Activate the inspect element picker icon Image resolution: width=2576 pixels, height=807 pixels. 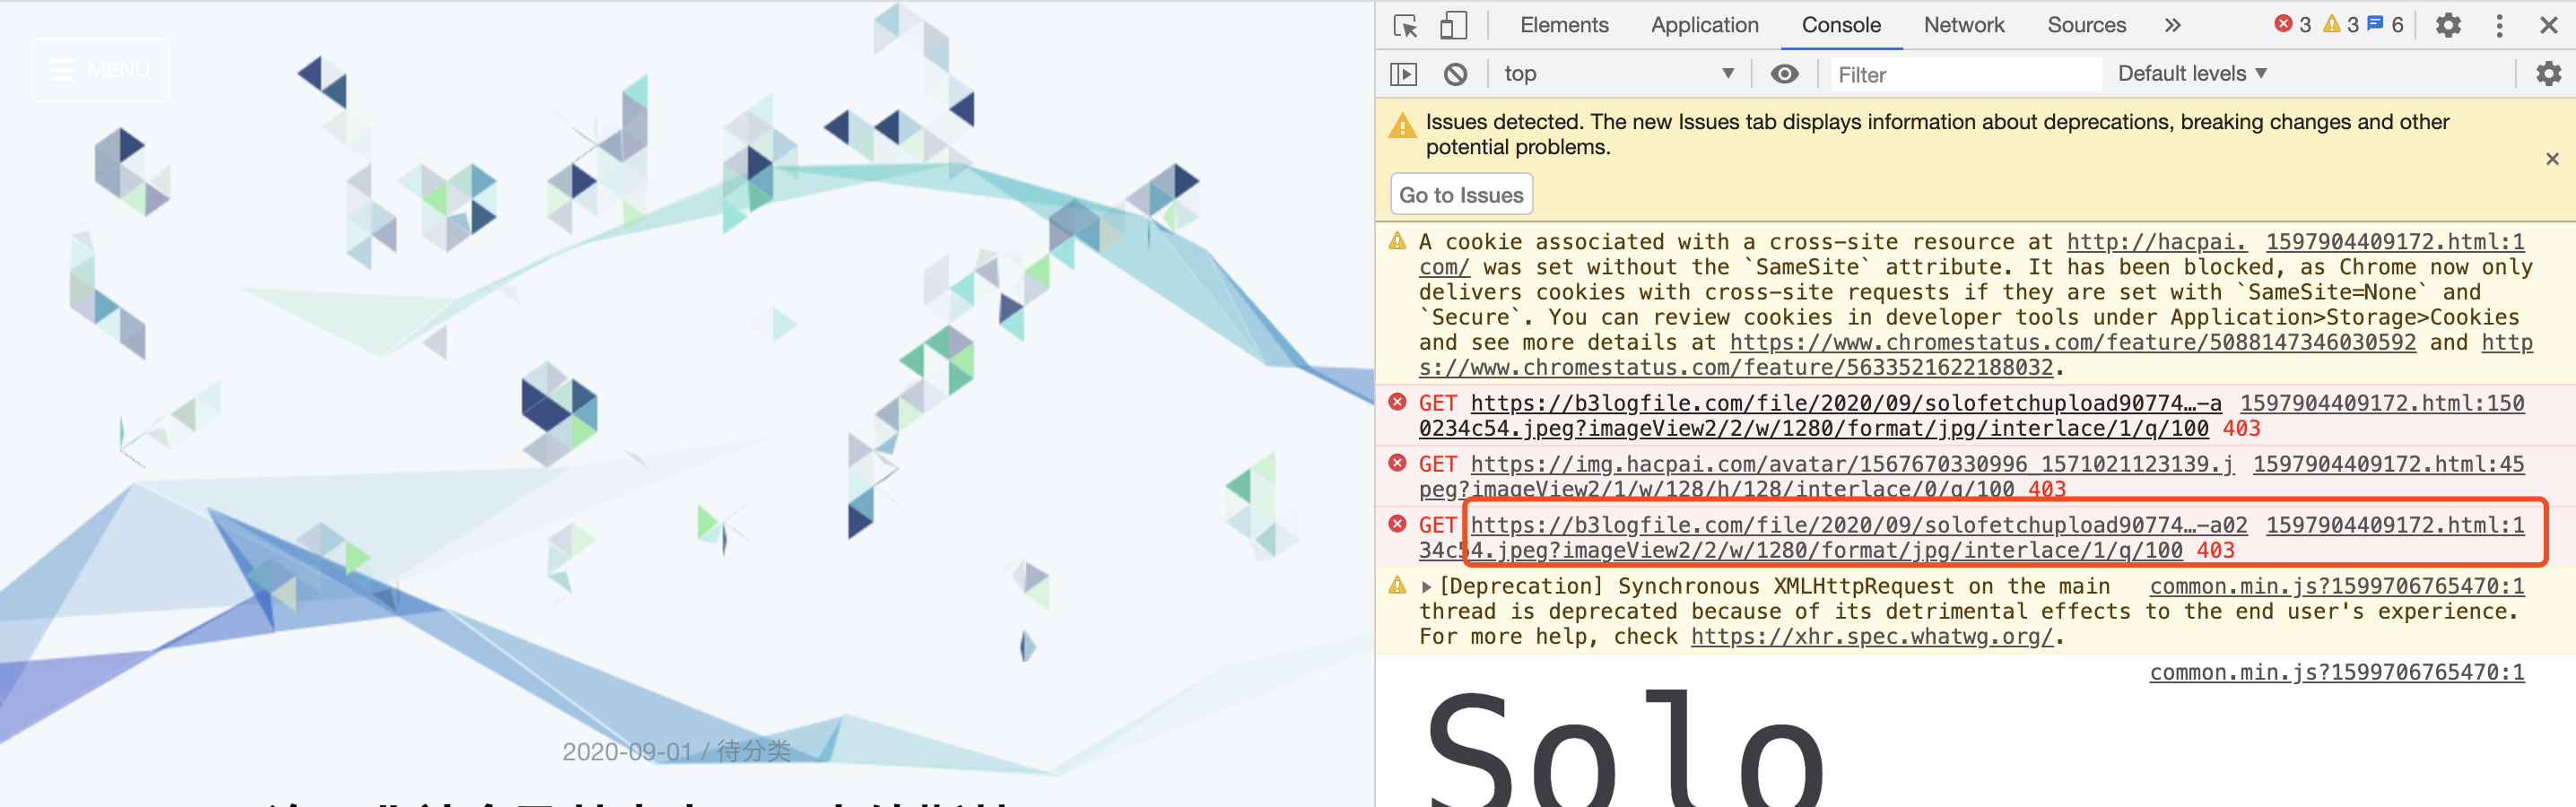point(1405,25)
